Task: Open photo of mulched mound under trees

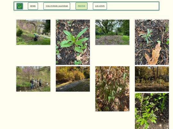Action: coord(112,32)
